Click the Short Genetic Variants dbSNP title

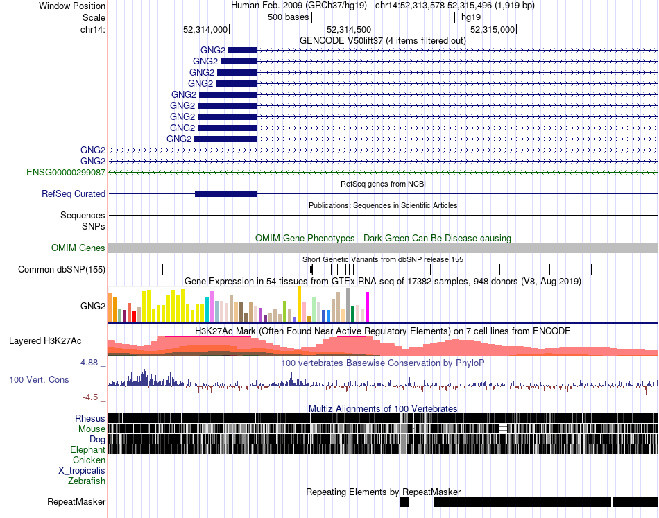click(383, 259)
